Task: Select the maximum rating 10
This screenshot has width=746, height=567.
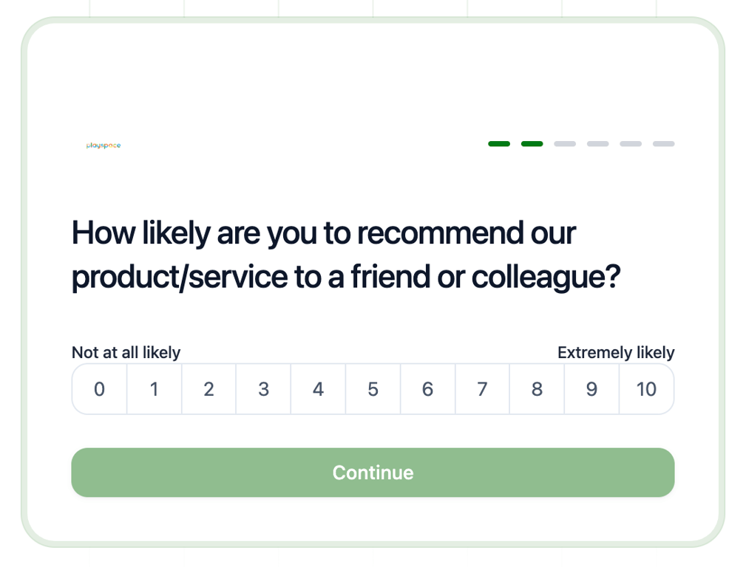Action: [646, 389]
